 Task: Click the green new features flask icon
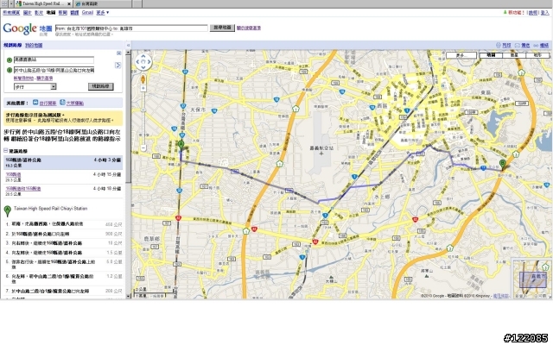pyautogui.click(x=505, y=12)
